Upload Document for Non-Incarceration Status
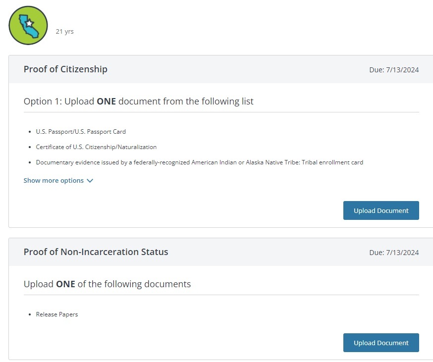 [x=381, y=343]
